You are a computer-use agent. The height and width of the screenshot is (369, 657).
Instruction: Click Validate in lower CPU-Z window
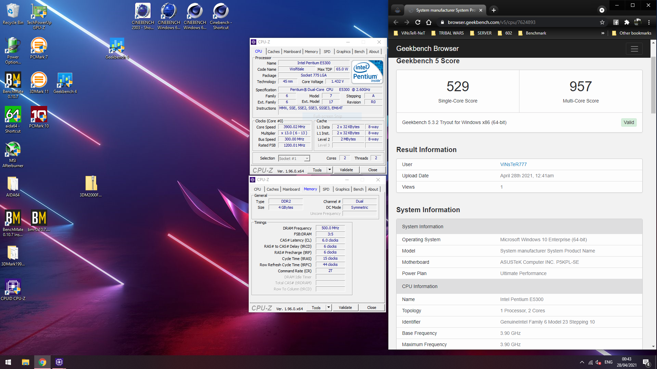(345, 307)
